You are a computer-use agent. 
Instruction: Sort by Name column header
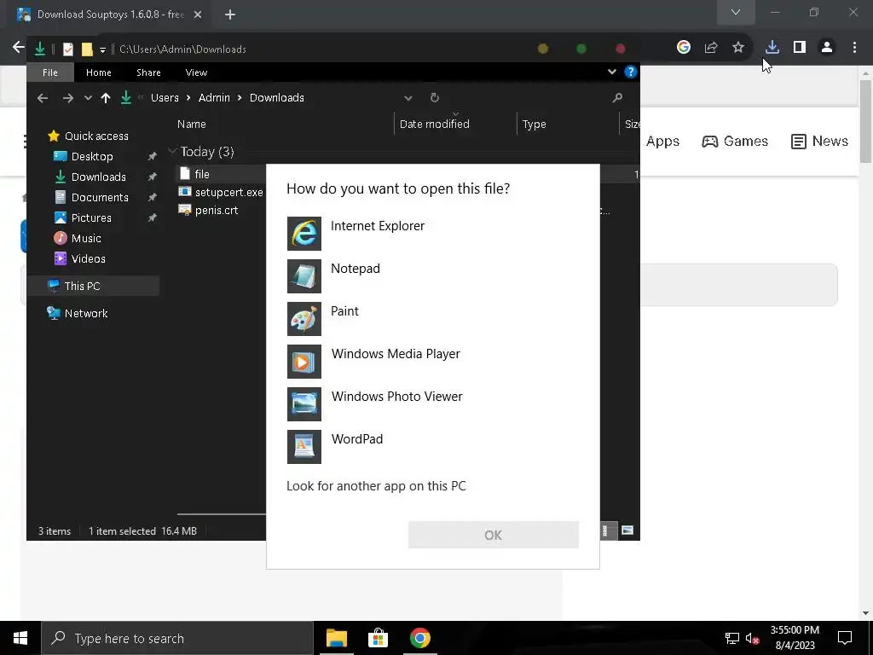click(192, 125)
